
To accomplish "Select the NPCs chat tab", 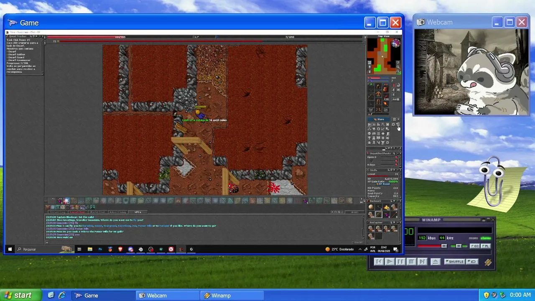I will (138, 212).
